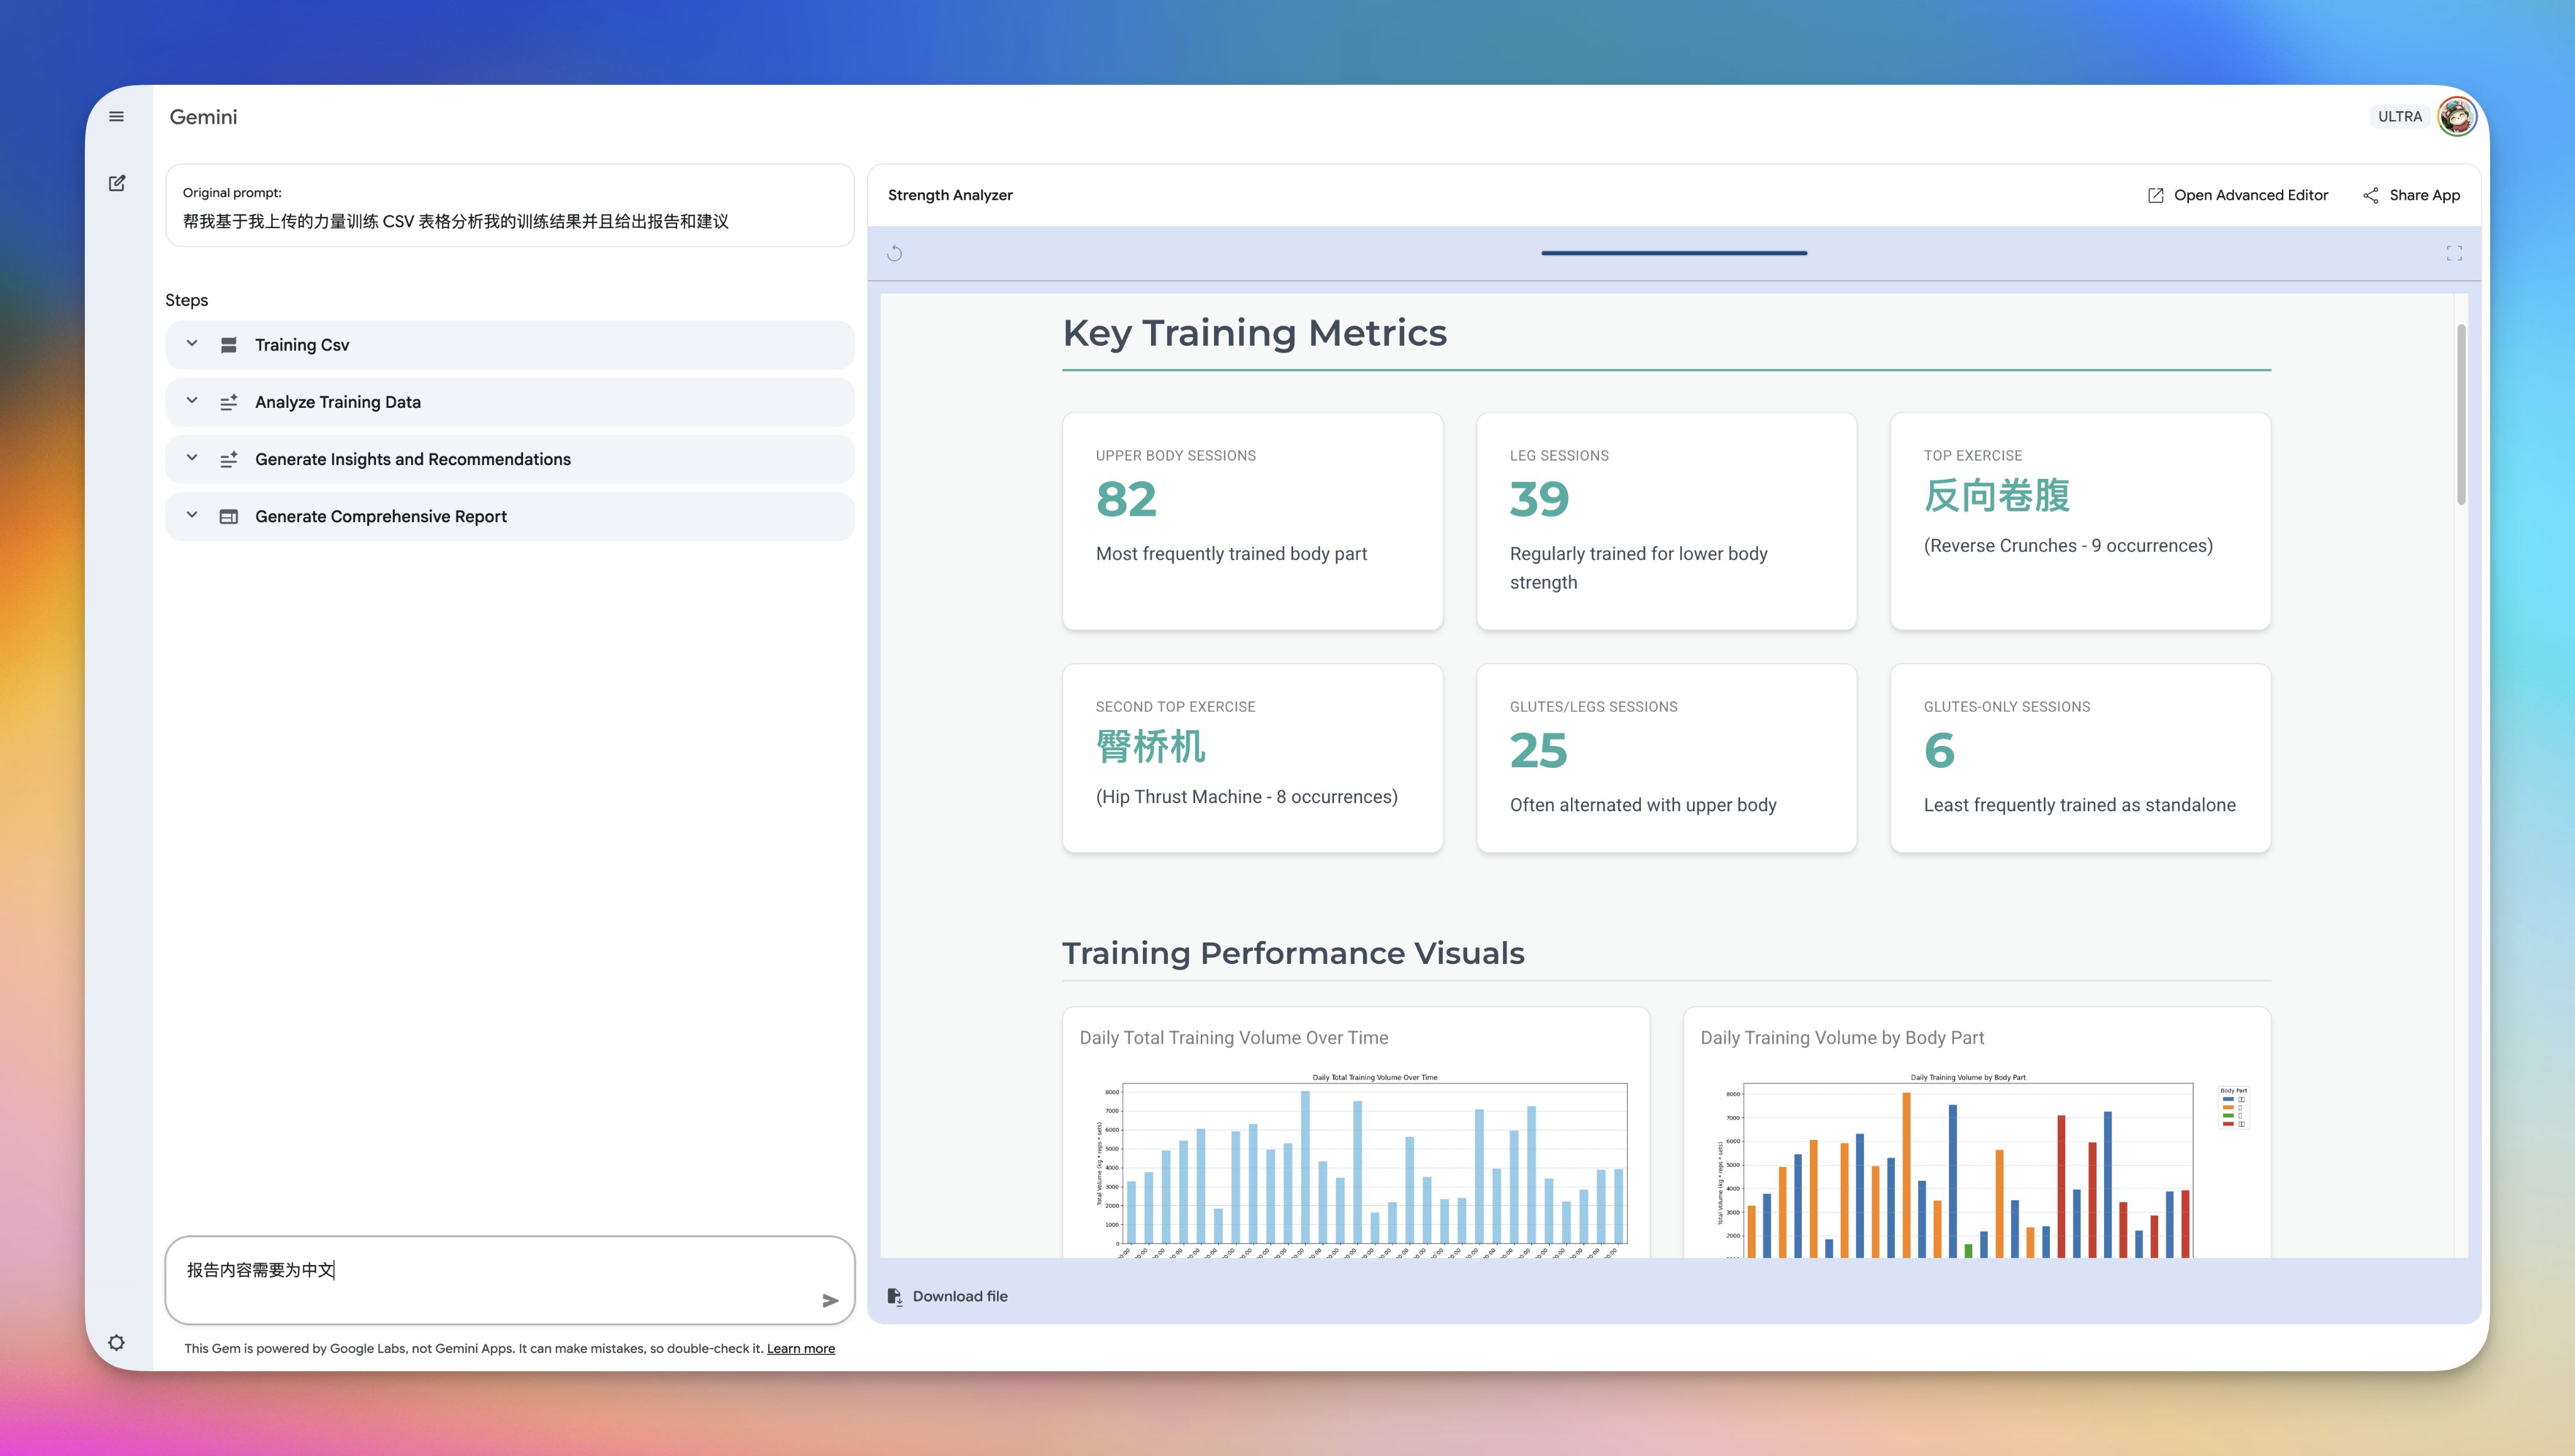Click the preview vertical scrollbar
This screenshot has width=2575, height=1456.
[x=2461, y=414]
